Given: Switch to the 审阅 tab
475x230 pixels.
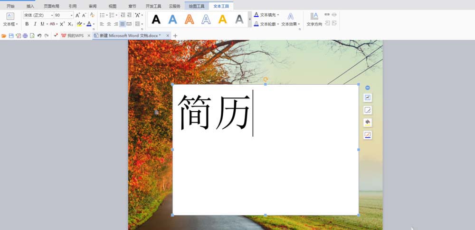Looking at the screenshot, I should pyautogui.click(x=93, y=6).
